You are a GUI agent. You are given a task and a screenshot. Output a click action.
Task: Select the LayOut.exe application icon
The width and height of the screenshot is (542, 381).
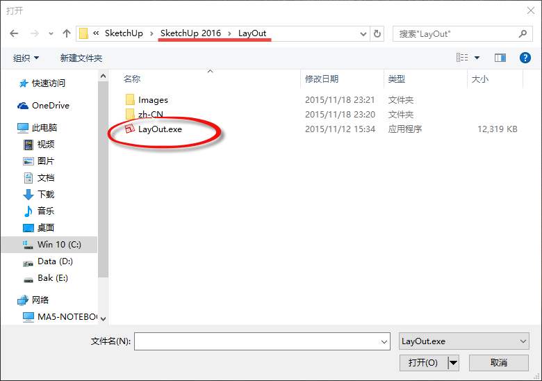[130, 129]
